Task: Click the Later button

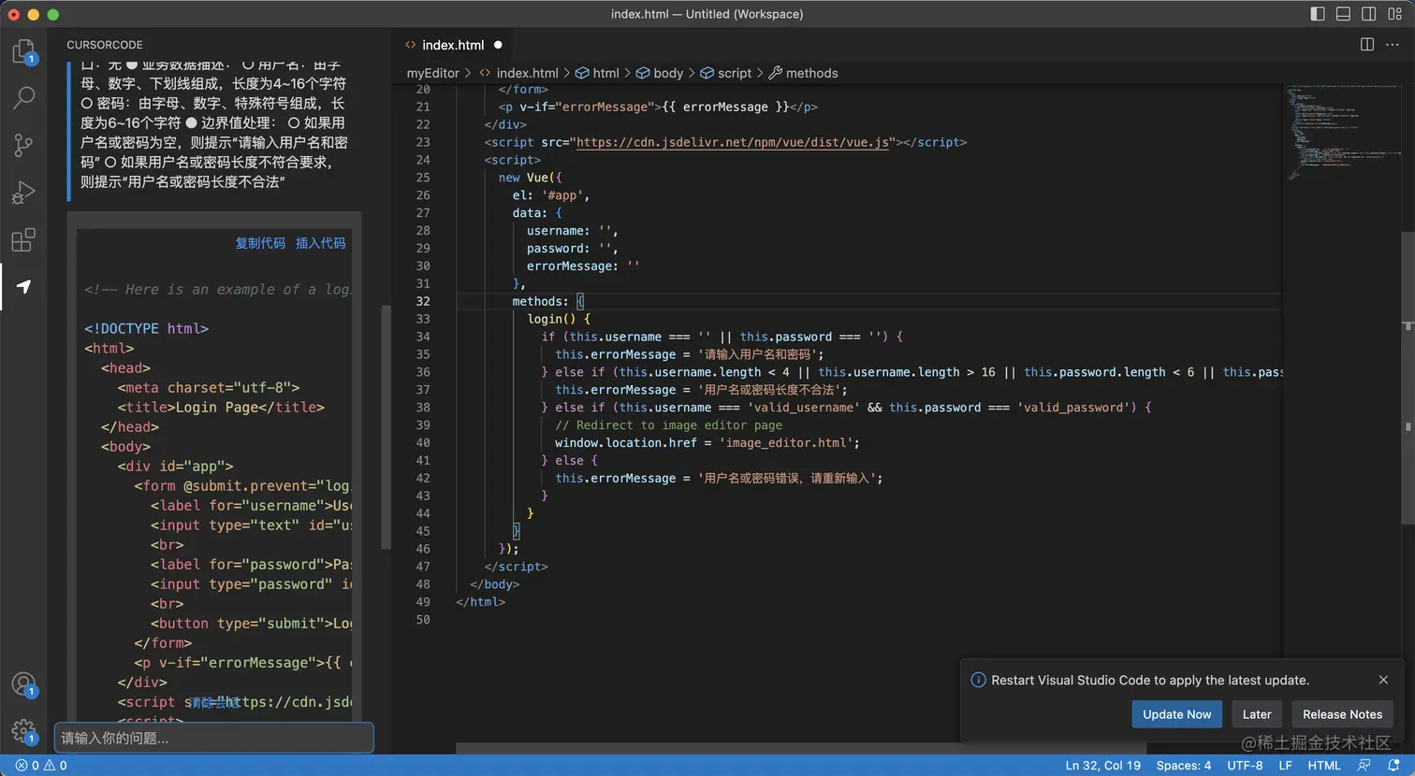Action: 1257,714
